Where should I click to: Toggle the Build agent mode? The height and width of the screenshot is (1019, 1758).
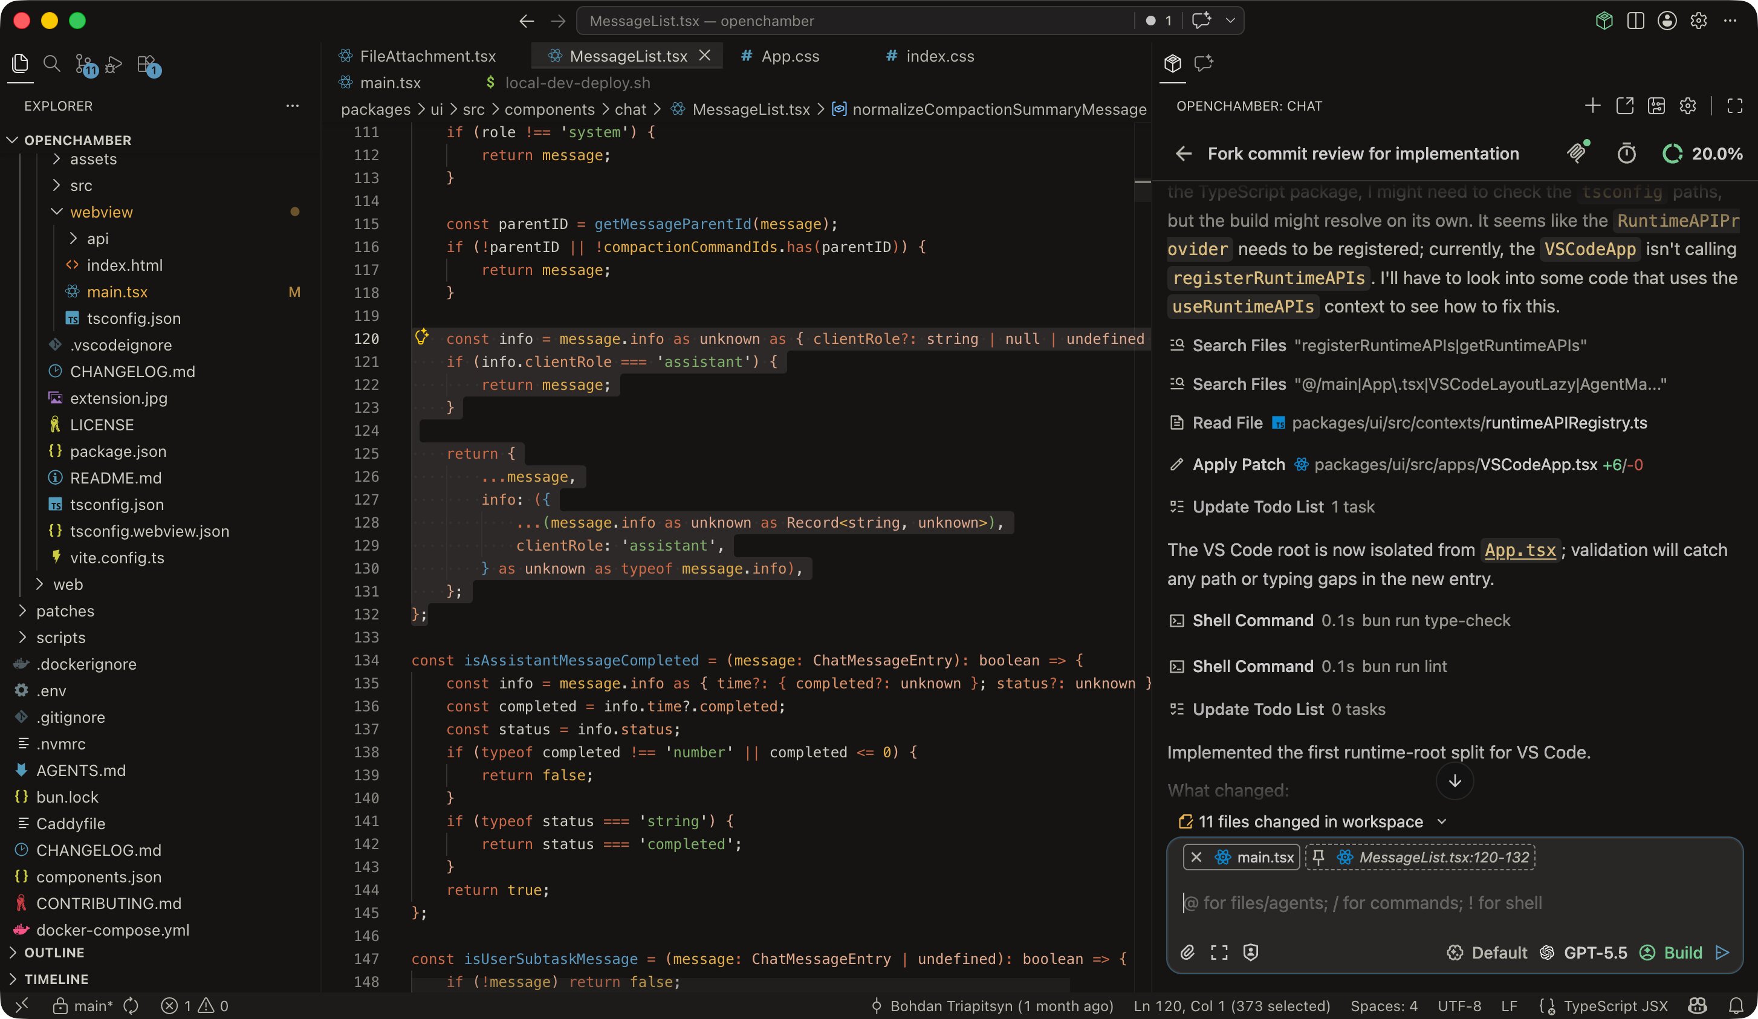pos(1672,952)
